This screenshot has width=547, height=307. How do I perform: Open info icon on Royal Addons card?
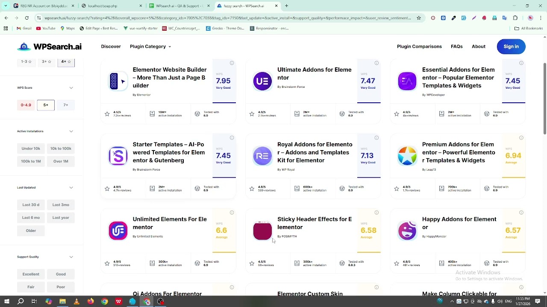point(376,138)
